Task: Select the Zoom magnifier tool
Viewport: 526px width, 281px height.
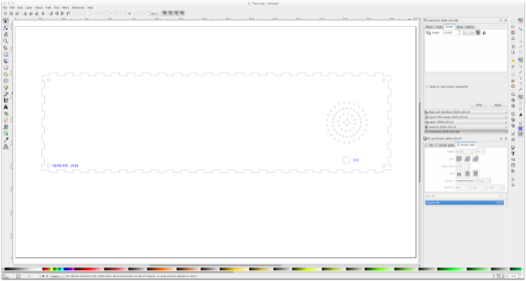Action: tap(5, 41)
